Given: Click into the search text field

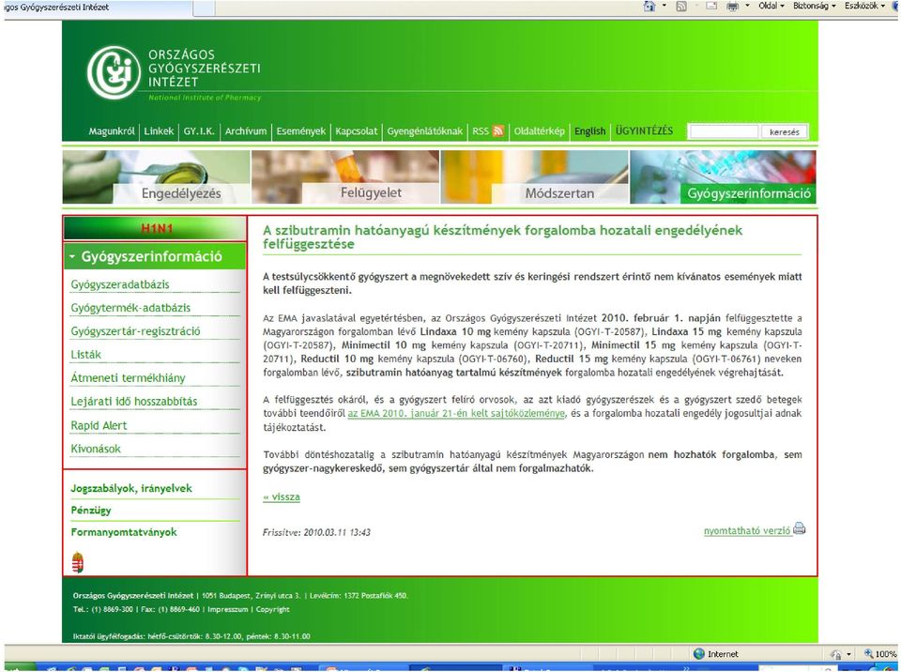Looking at the screenshot, I should [x=724, y=131].
